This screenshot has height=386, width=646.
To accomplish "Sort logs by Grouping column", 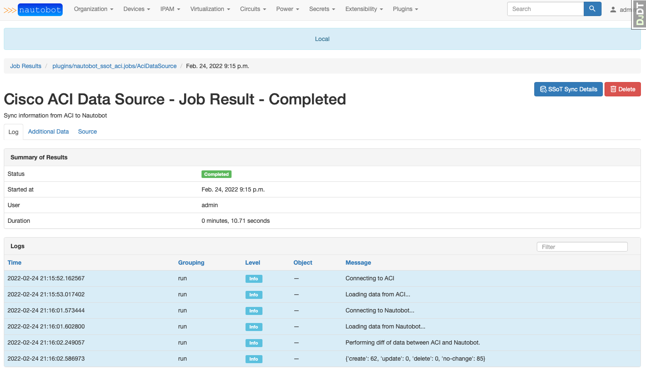I will (x=191, y=263).
